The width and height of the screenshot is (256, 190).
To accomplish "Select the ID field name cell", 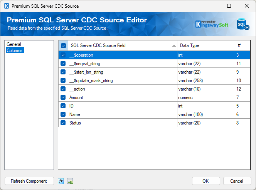I will pos(123,106).
